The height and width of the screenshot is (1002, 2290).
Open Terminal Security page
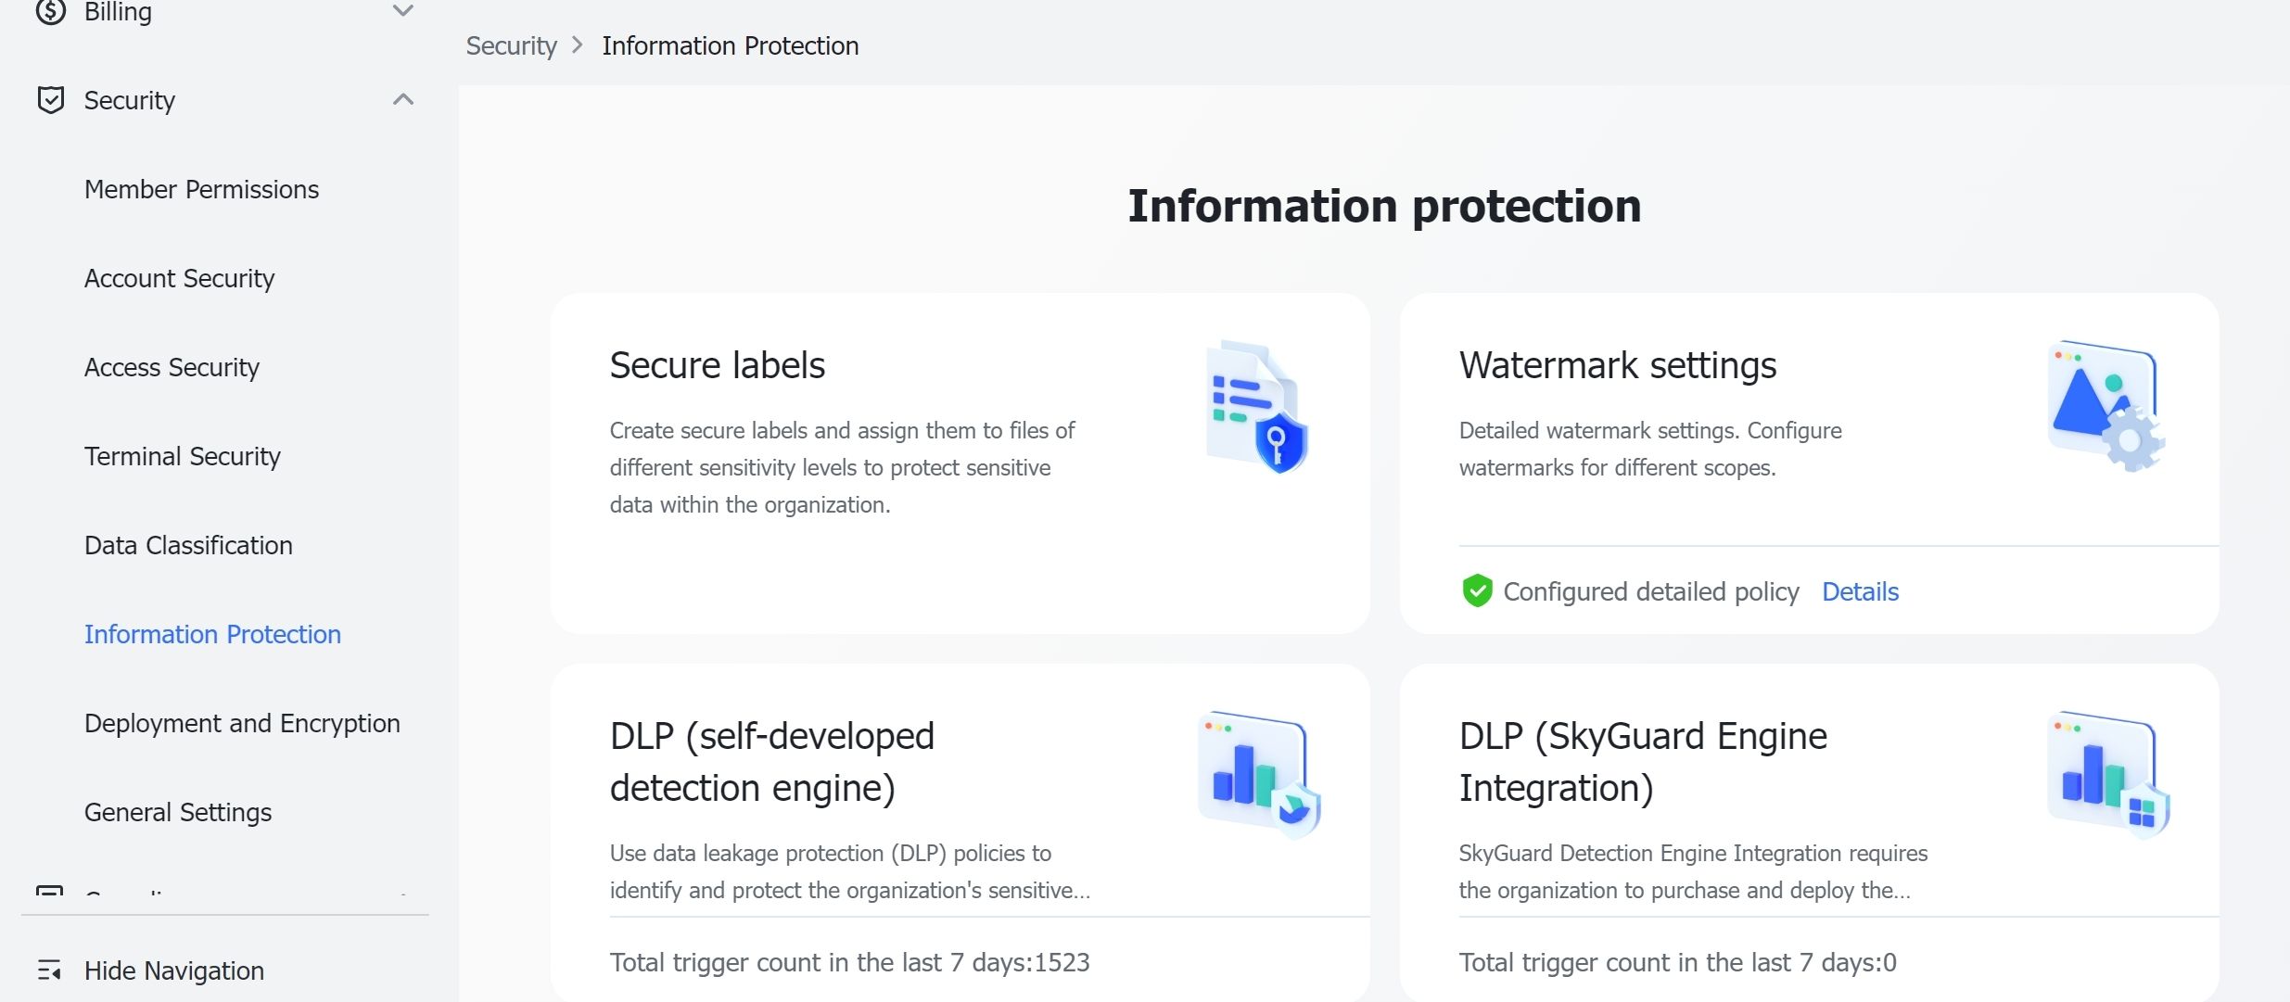coord(183,456)
